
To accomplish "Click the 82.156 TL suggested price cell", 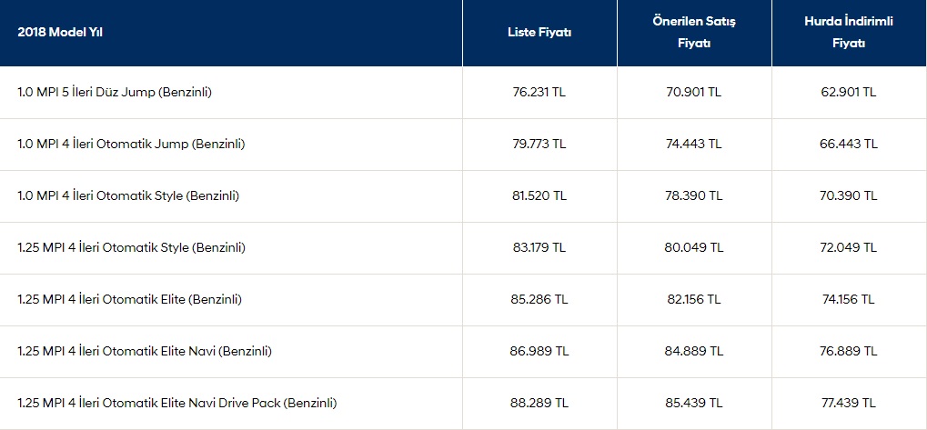I will point(694,299).
